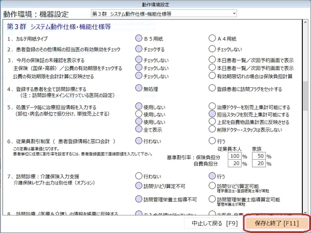The image size is (311, 233).
Task: Choose 治療ドクターを別売上集計可能にする
Action: pos(212,107)
